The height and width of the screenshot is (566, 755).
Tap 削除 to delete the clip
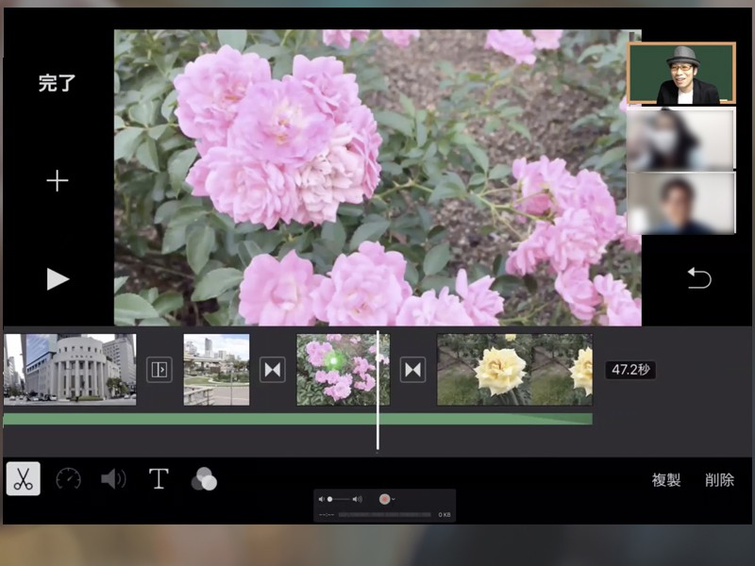719,480
